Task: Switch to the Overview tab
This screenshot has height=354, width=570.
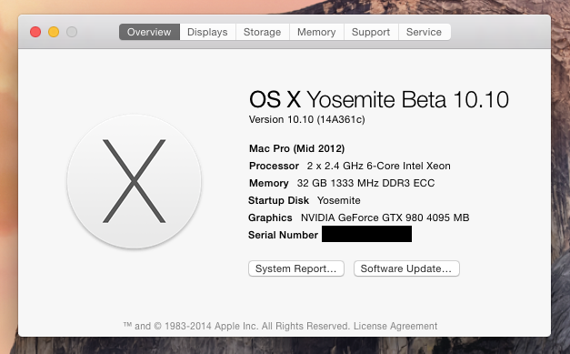Action: [x=149, y=32]
